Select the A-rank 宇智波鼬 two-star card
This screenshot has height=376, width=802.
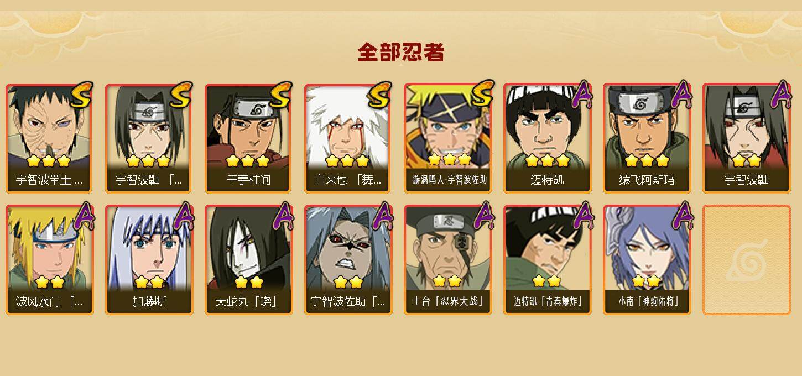(747, 138)
